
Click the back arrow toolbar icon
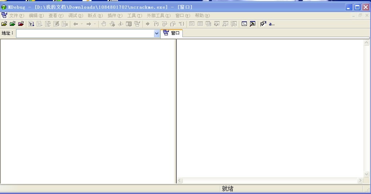click(76, 24)
